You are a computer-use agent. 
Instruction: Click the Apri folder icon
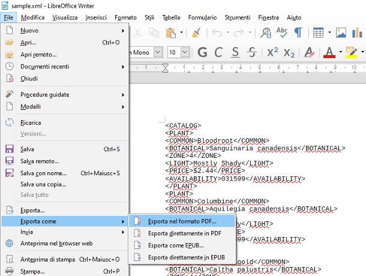pos(10,42)
